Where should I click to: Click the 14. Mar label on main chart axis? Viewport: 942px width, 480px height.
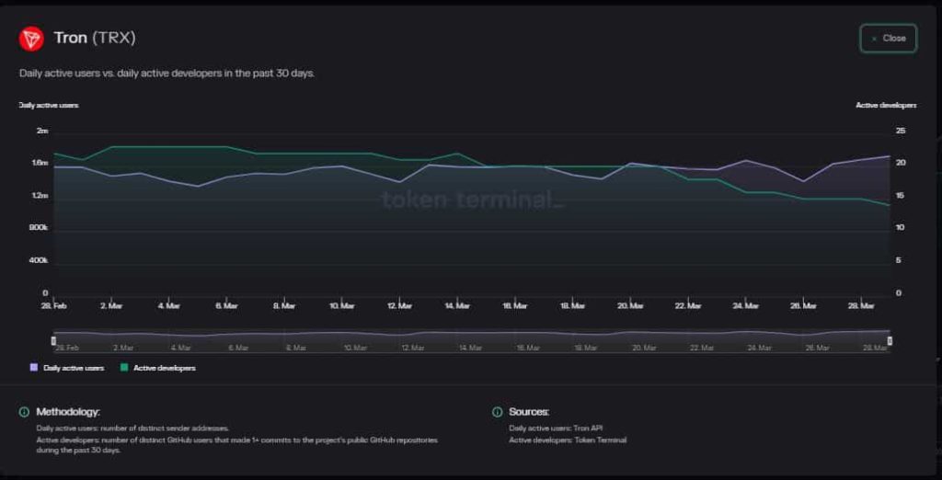[457, 305]
